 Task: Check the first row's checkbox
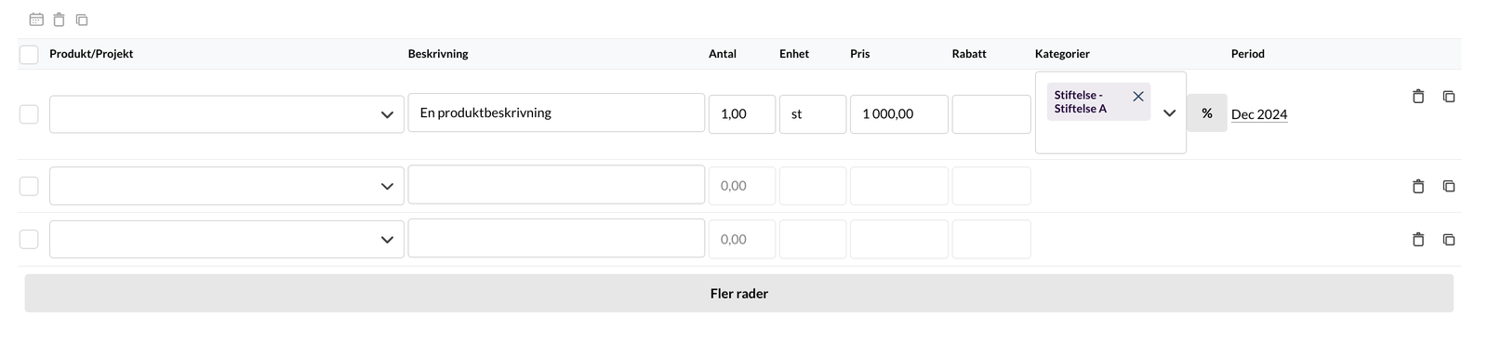coord(29,114)
